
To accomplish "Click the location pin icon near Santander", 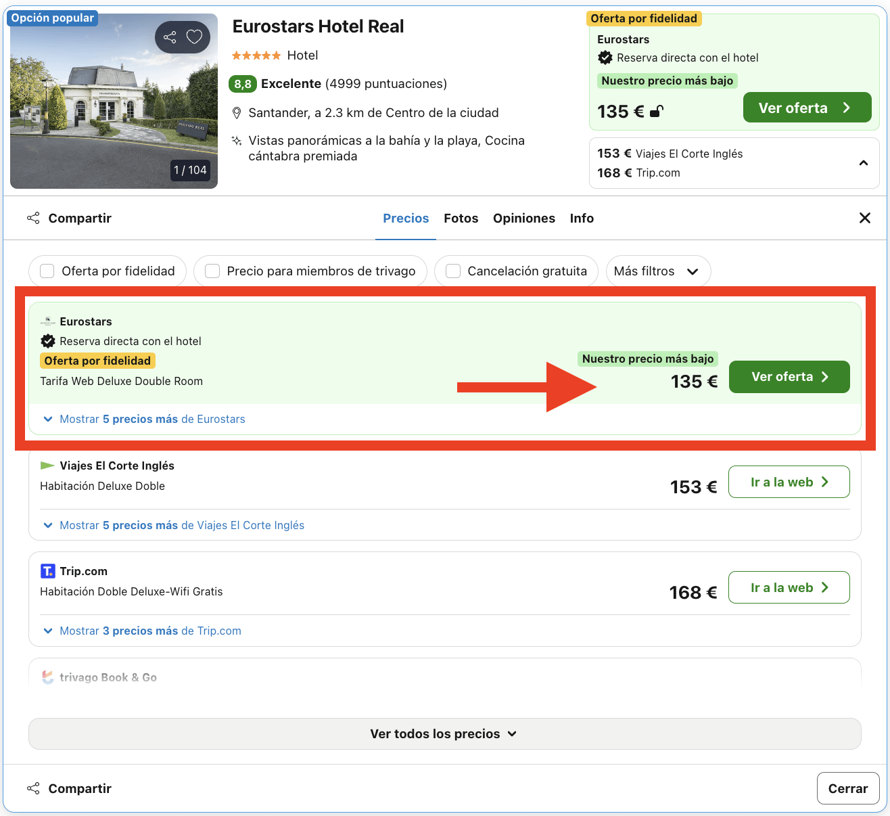I will tap(237, 112).
